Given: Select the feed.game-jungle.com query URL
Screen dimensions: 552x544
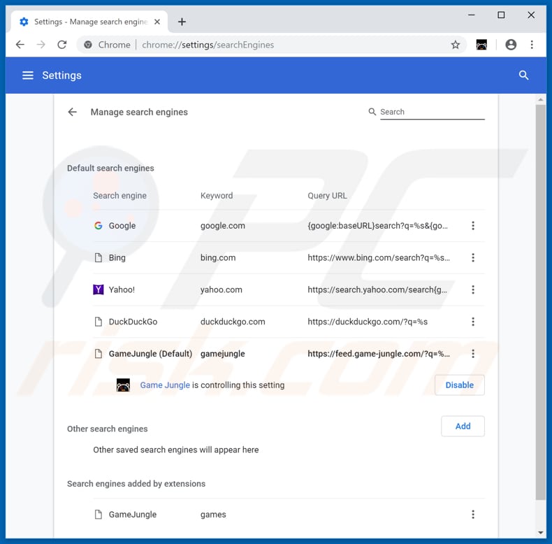Looking at the screenshot, I should pos(379,354).
